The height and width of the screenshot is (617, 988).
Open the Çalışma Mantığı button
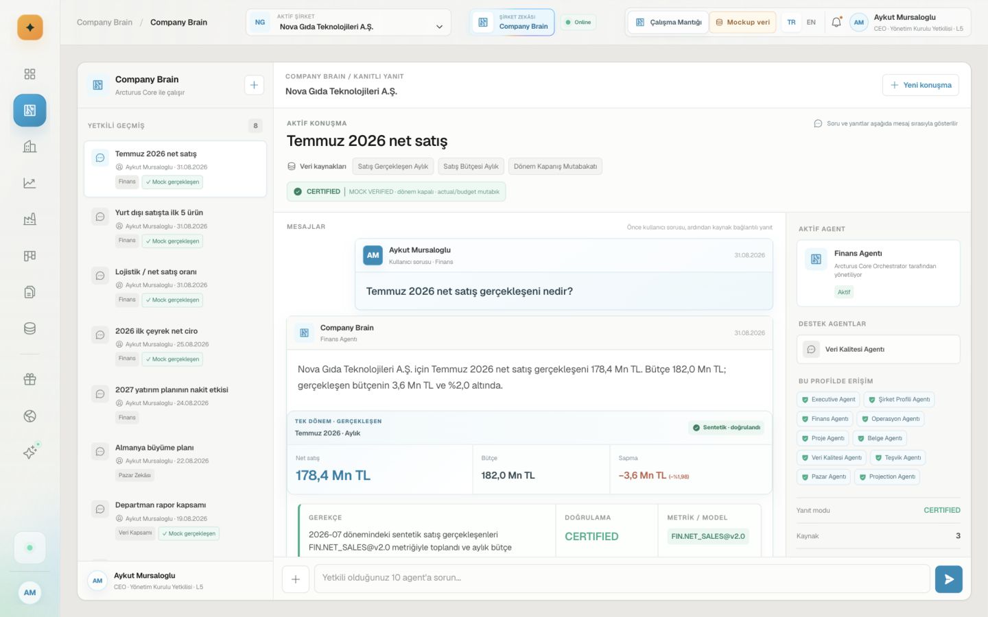[668, 23]
